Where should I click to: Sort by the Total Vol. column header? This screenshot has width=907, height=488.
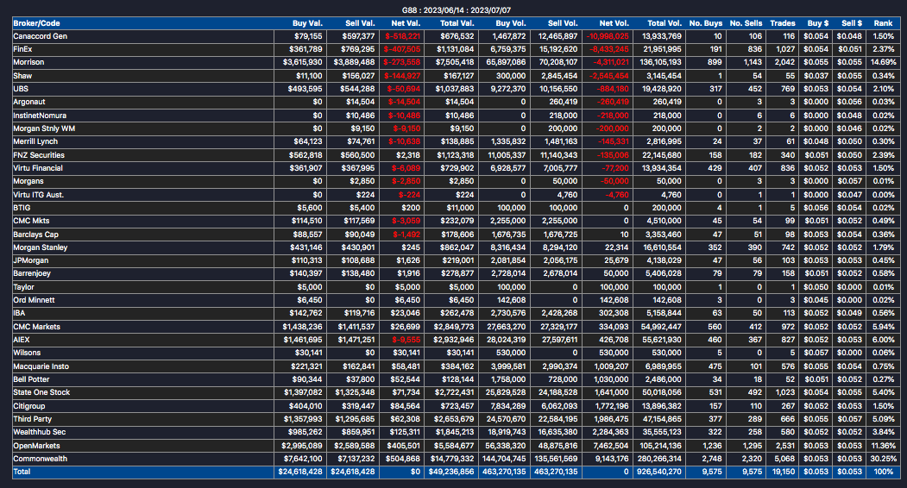point(664,23)
